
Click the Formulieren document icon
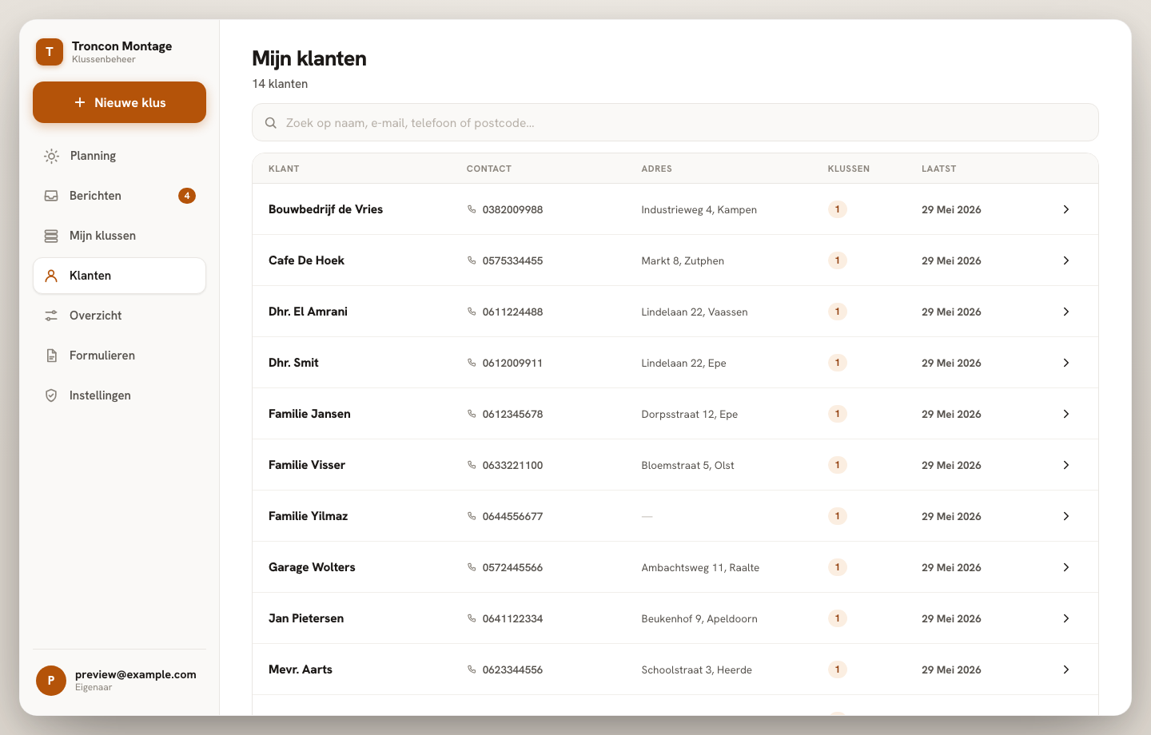click(x=51, y=356)
